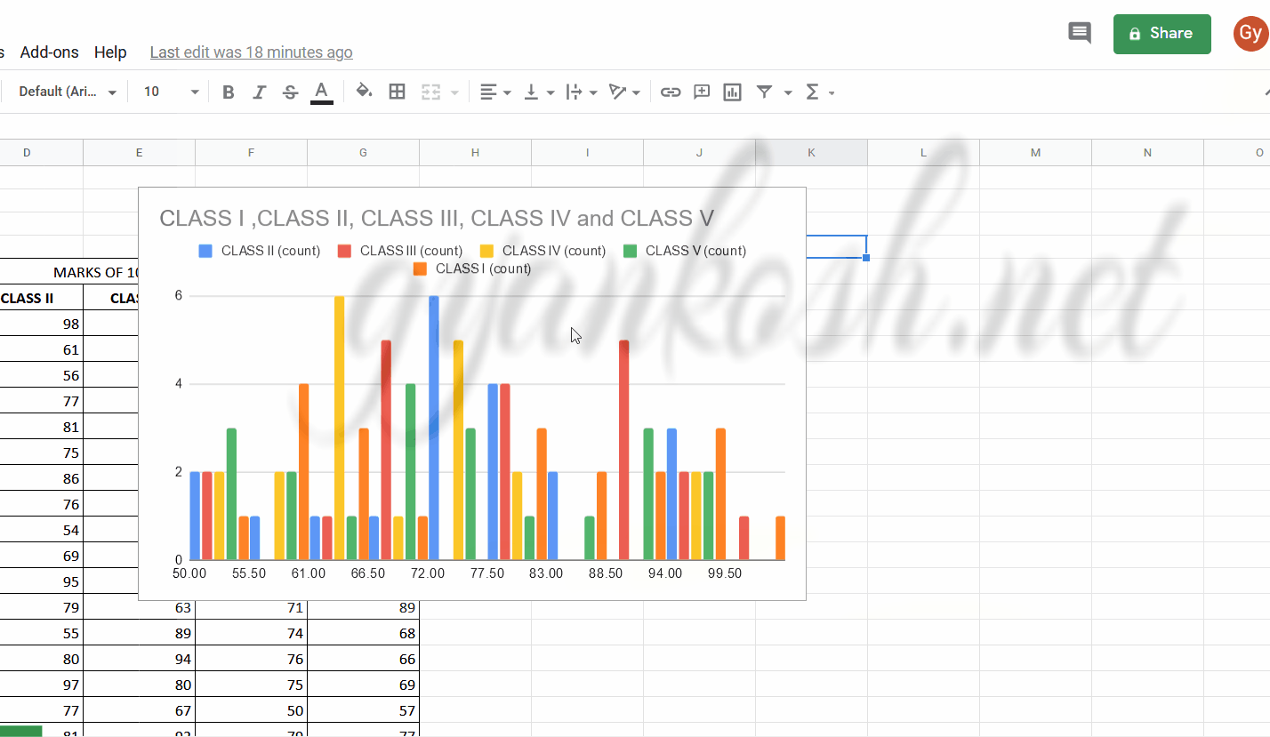Open the insert chart tool

point(732,92)
